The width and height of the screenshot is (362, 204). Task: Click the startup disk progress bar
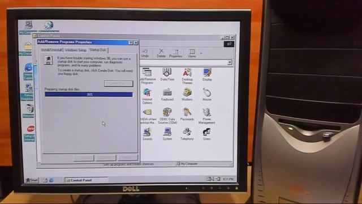click(x=89, y=95)
